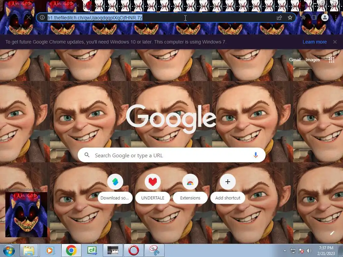Viewport: 343px width, 257px height.
Task: Open Download so... shortcut tile
Action: 115,189
